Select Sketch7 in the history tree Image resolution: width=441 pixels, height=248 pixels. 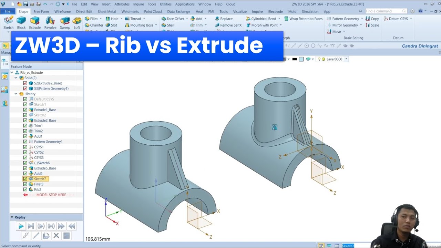[36, 179]
